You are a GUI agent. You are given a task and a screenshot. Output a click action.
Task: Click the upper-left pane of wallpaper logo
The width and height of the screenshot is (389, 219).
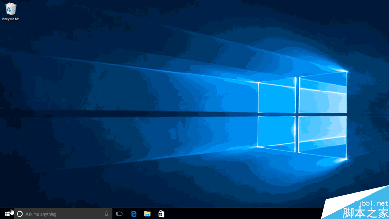pos(277,96)
